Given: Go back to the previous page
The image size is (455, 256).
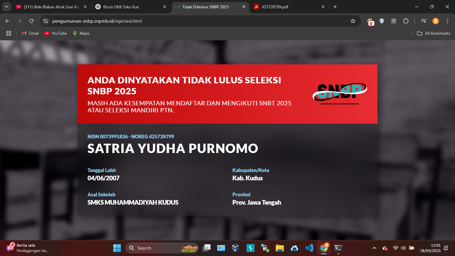Looking at the screenshot, I should (7, 21).
